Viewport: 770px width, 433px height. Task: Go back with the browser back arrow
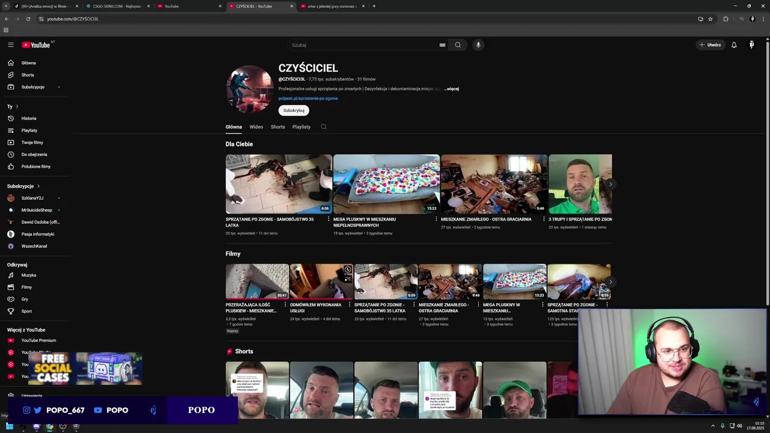tap(7, 19)
